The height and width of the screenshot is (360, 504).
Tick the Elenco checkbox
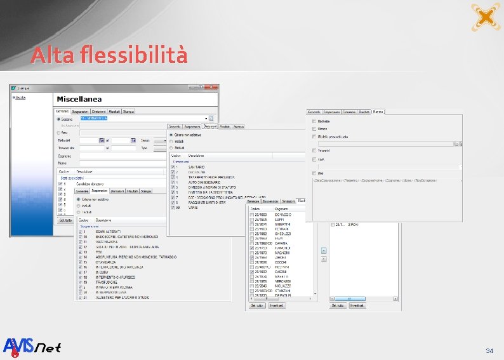[314, 129]
